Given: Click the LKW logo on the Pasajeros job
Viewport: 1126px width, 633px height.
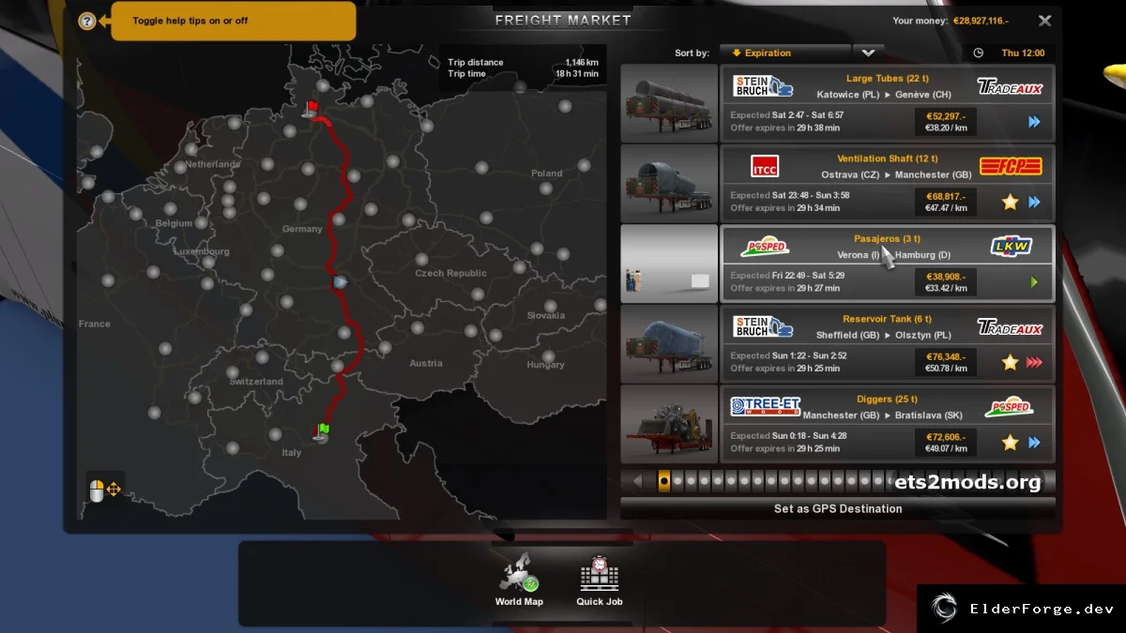Looking at the screenshot, I should [1011, 247].
